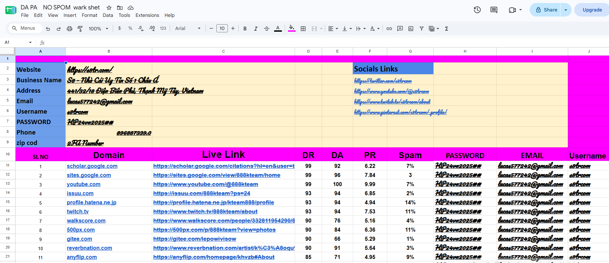The width and height of the screenshot is (609, 263).
Task: Open the pinterest.com socials link
Action: click(x=401, y=112)
